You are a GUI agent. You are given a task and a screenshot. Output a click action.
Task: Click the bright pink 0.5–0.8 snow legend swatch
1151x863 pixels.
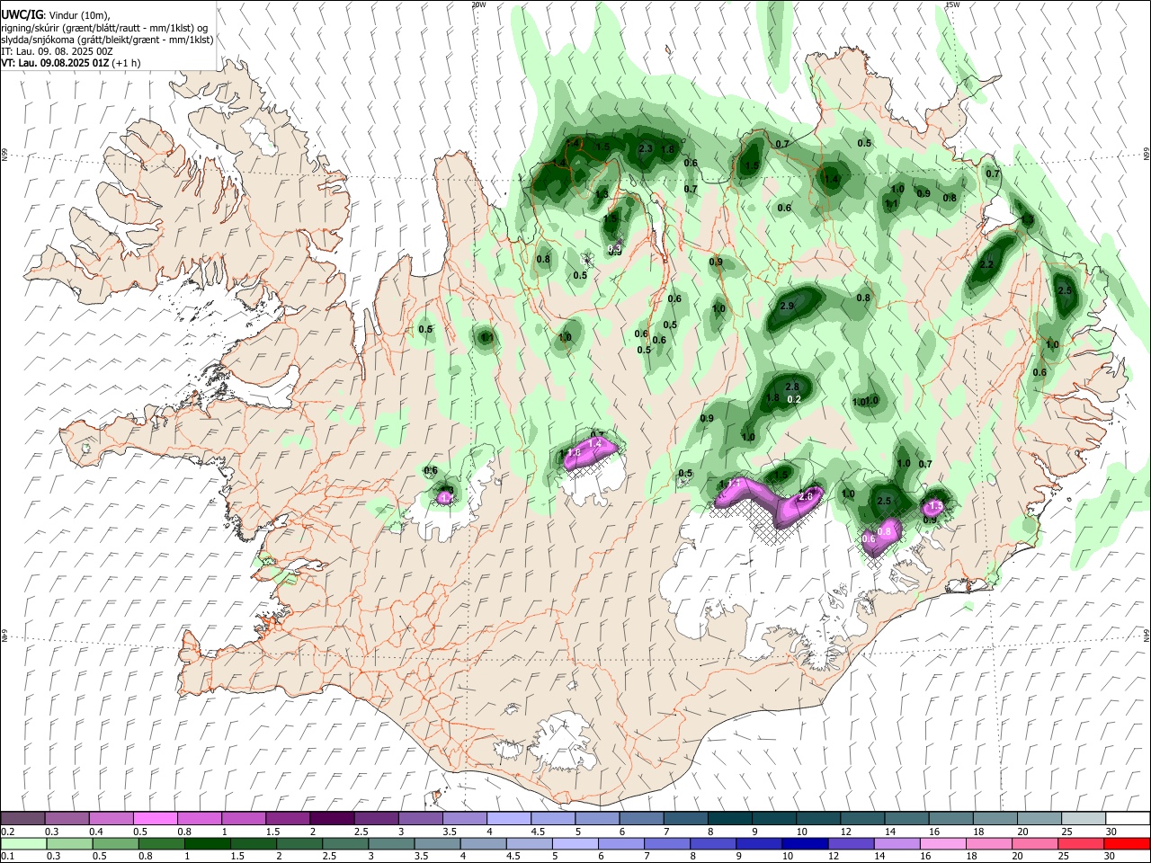click(155, 818)
